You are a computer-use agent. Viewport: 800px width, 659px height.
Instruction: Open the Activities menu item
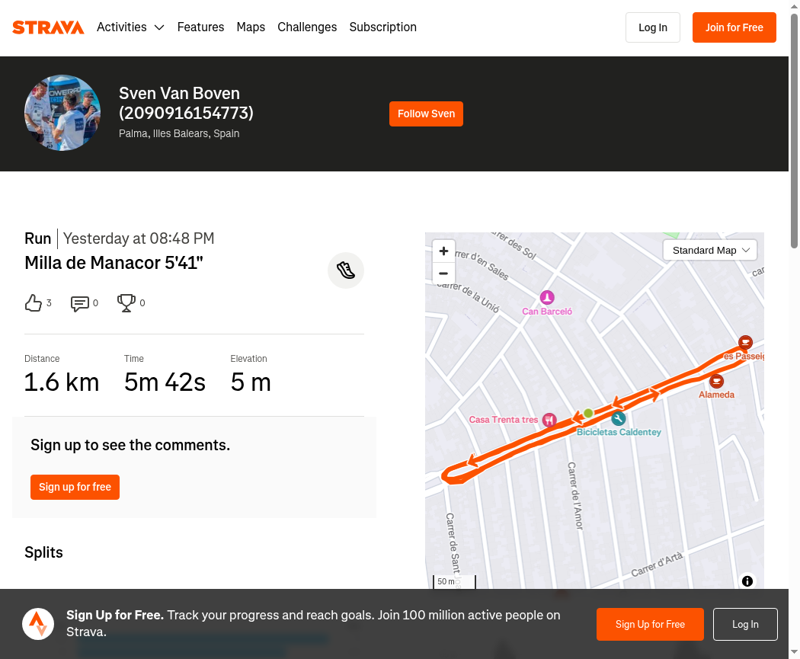[x=122, y=27]
